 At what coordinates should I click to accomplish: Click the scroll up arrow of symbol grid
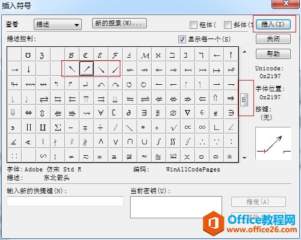(244, 52)
